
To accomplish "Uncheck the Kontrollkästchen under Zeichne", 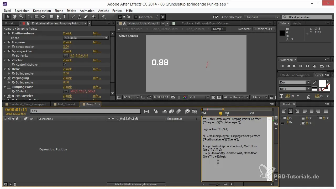I will [x=65, y=65].
